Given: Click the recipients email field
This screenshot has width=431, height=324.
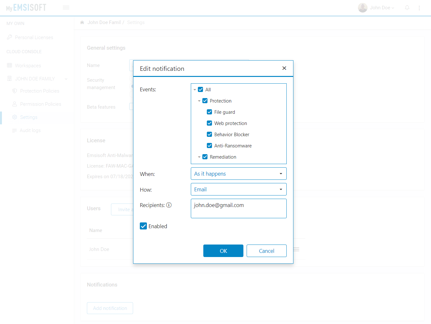Looking at the screenshot, I should point(239,208).
